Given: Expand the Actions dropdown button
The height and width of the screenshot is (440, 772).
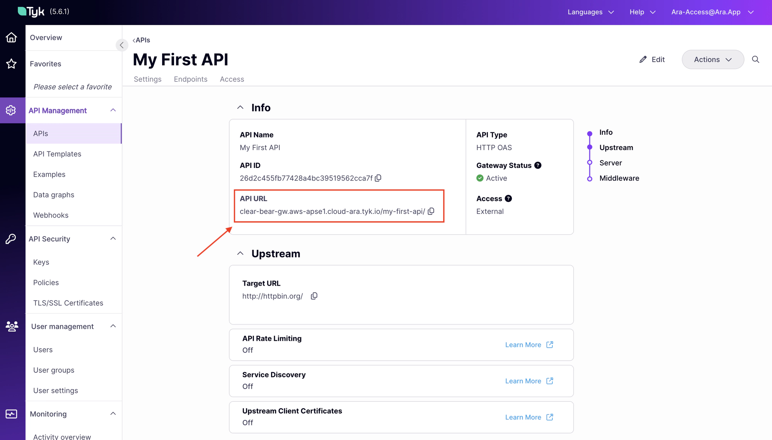Looking at the screenshot, I should [713, 59].
